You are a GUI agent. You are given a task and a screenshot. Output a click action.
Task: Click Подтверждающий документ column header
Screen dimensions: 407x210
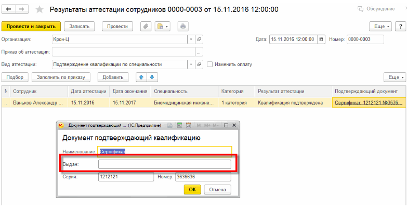coord(369,91)
